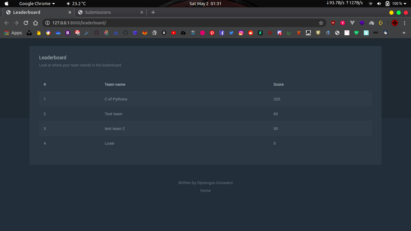This screenshot has width=411, height=231.
Task: Open the Facebook bookmark
Action: (x=222, y=33)
